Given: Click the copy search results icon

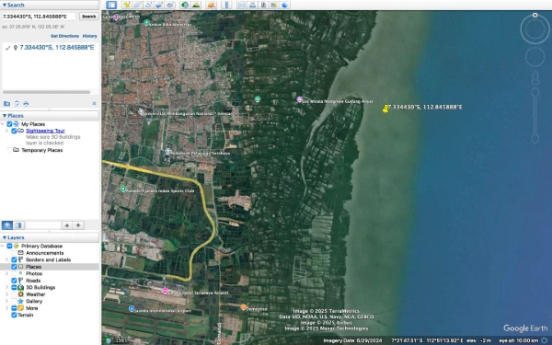Looking at the screenshot, I should [x=17, y=103].
